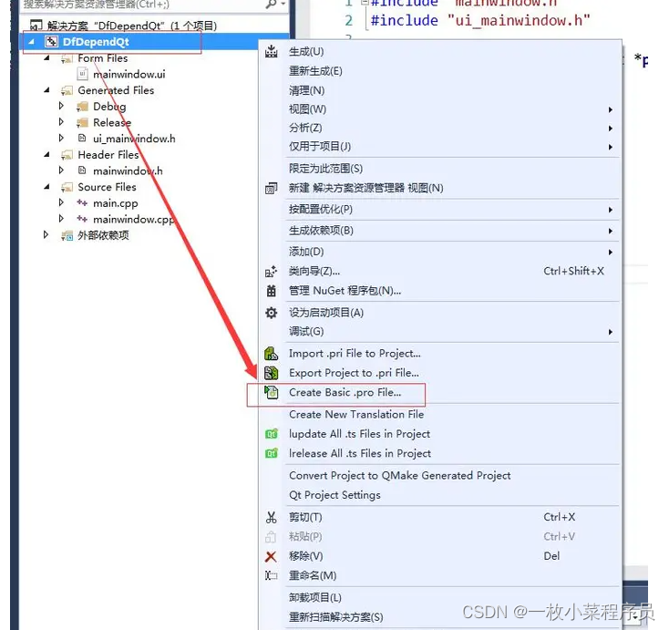Select 限定为此范围(S) menu entry

(x=439, y=169)
